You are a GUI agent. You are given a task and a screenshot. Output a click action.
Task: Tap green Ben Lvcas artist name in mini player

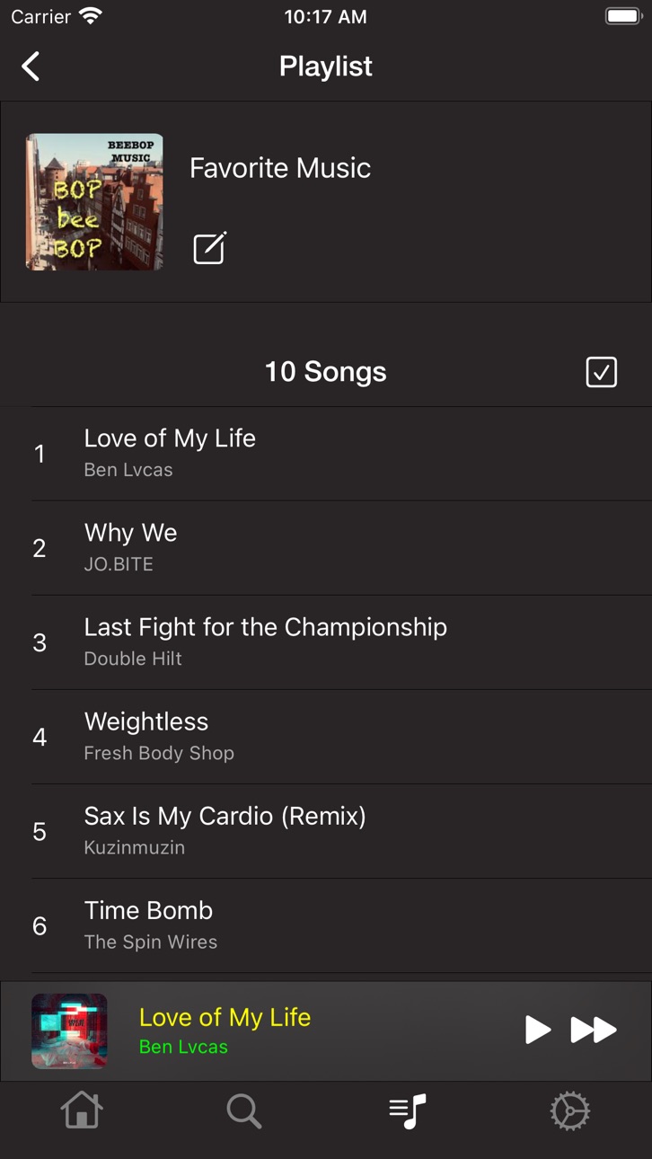[x=183, y=1047]
